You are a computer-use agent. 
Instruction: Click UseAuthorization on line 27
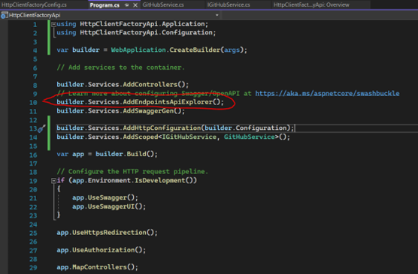click(x=104, y=250)
